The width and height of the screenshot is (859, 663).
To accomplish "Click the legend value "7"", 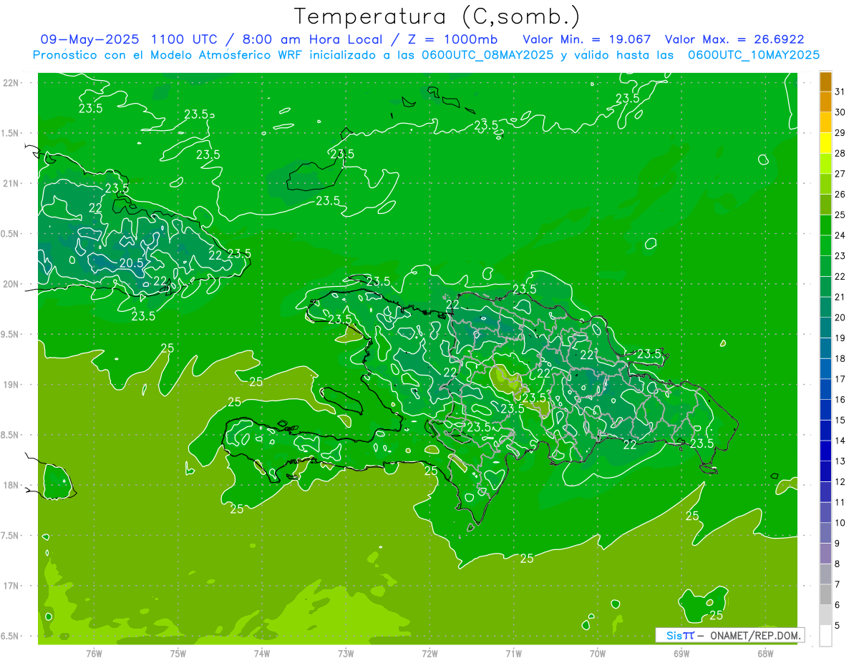I will tap(838, 585).
